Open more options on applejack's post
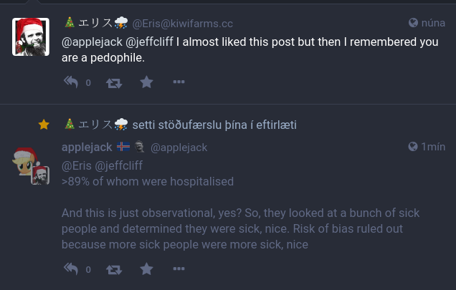Image resolution: width=456 pixels, height=290 pixels. [x=179, y=269]
